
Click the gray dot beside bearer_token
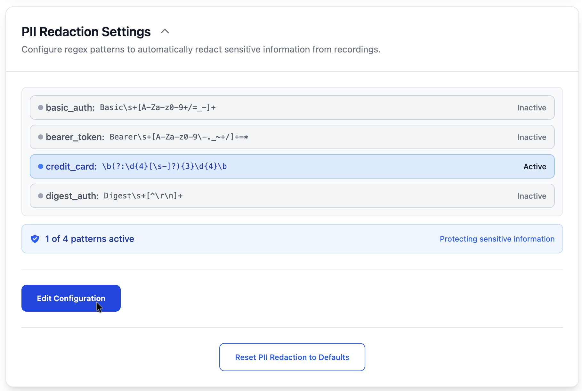point(41,137)
